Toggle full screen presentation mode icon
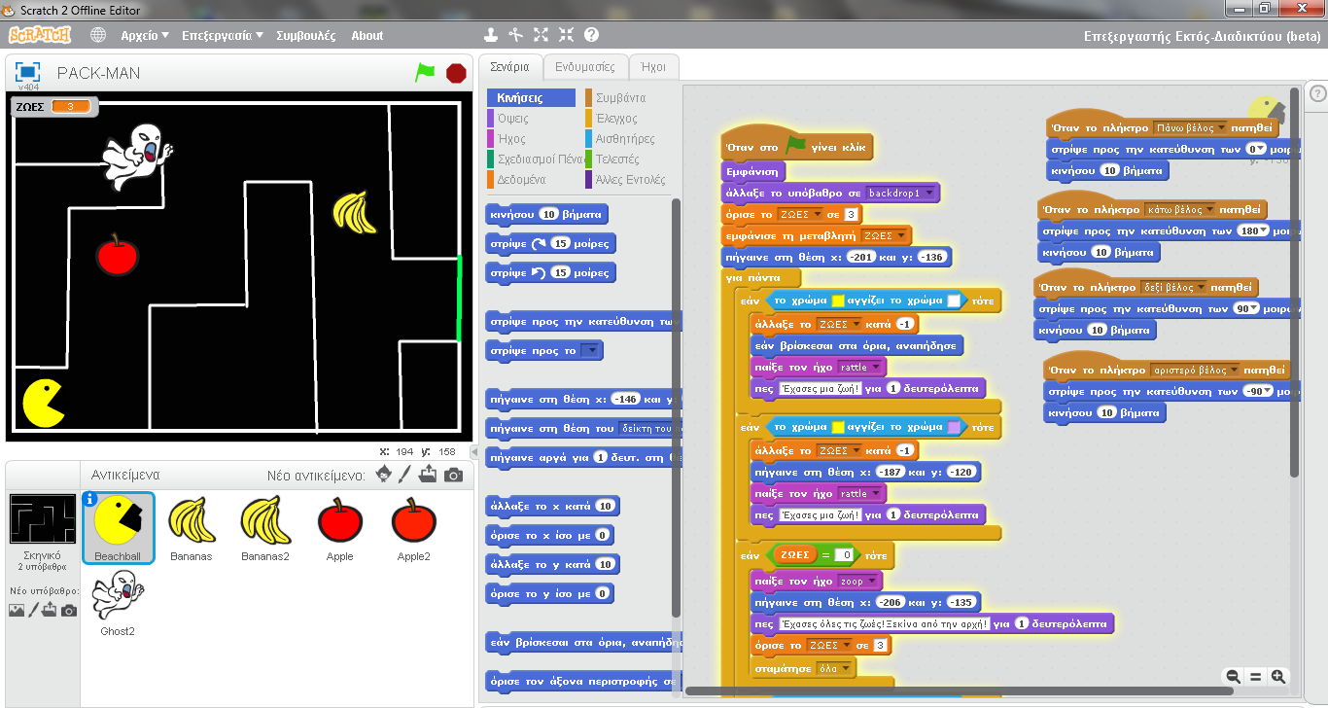1328x708 pixels. tap(27, 72)
